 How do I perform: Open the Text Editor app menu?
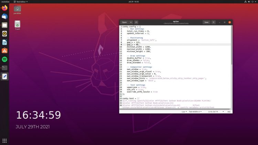tap(21, 2)
